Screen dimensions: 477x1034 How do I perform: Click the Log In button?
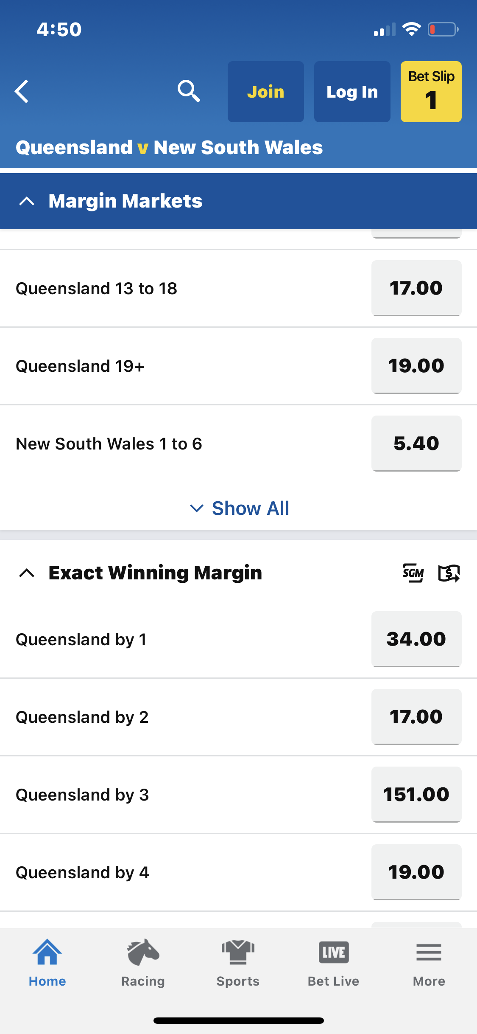(352, 92)
